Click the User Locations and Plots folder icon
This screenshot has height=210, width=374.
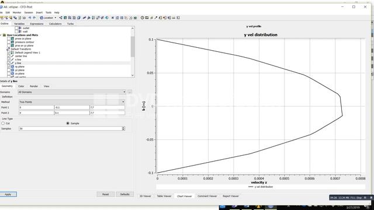pos(4,35)
